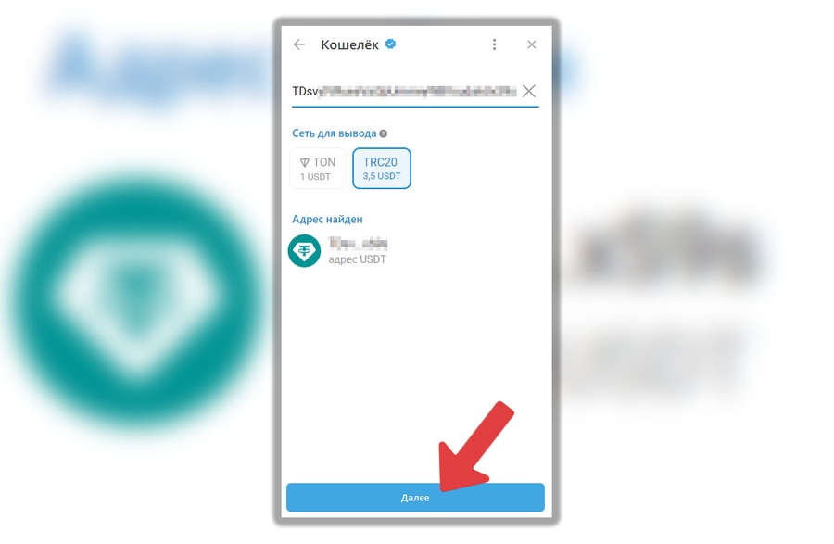Viewport: 834px width, 544px height.
Task: Click the Кошелёк header title
Action: [x=350, y=44]
